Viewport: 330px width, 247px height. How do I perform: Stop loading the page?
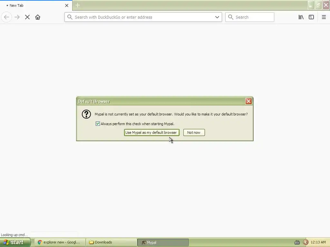click(27, 17)
